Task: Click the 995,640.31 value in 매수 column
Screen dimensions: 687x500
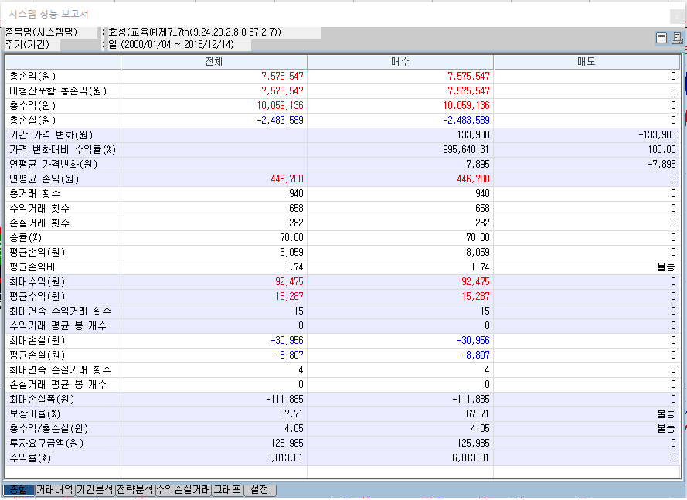Action: 462,150
